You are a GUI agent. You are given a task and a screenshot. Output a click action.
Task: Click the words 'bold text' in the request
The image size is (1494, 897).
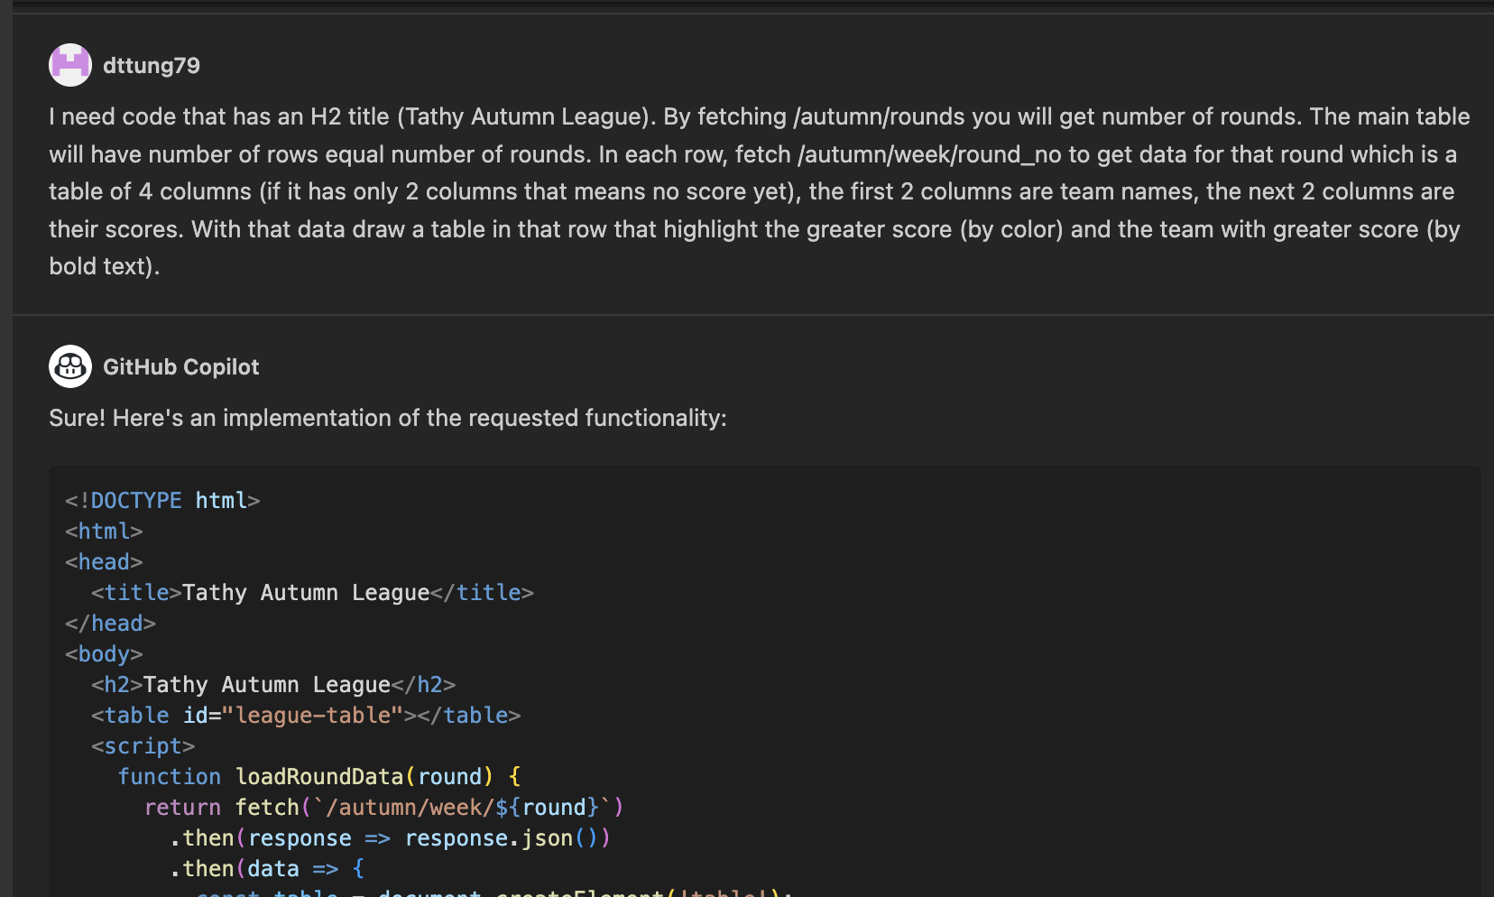pyautogui.click(x=99, y=267)
